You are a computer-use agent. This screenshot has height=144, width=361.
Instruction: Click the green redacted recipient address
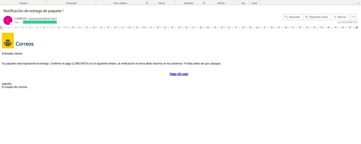[x=40, y=22]
